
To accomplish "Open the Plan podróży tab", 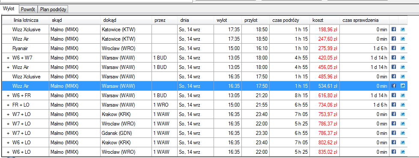I will click(53, 9).
